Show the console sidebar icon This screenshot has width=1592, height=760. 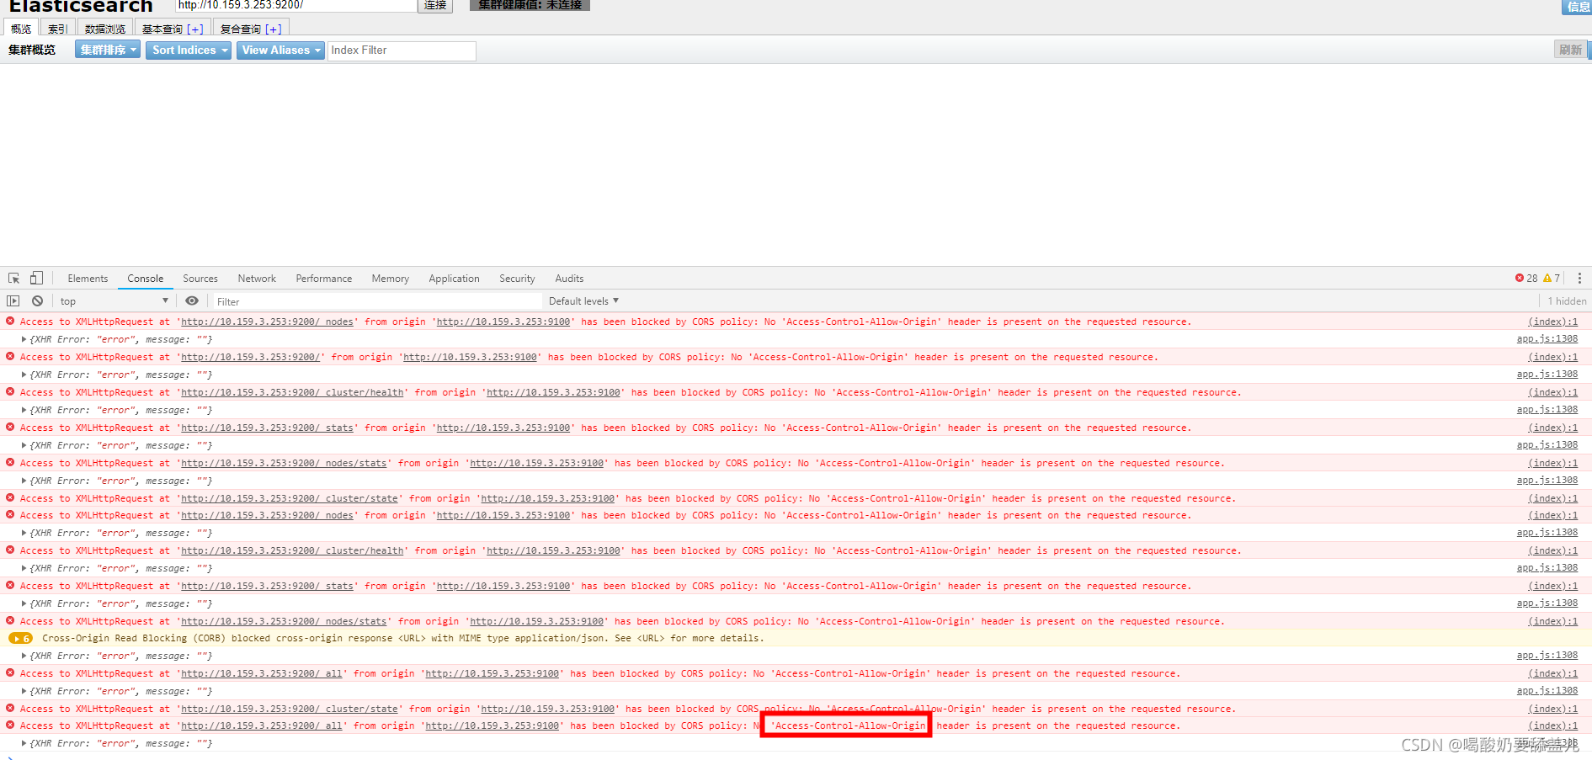pos(13,301)
